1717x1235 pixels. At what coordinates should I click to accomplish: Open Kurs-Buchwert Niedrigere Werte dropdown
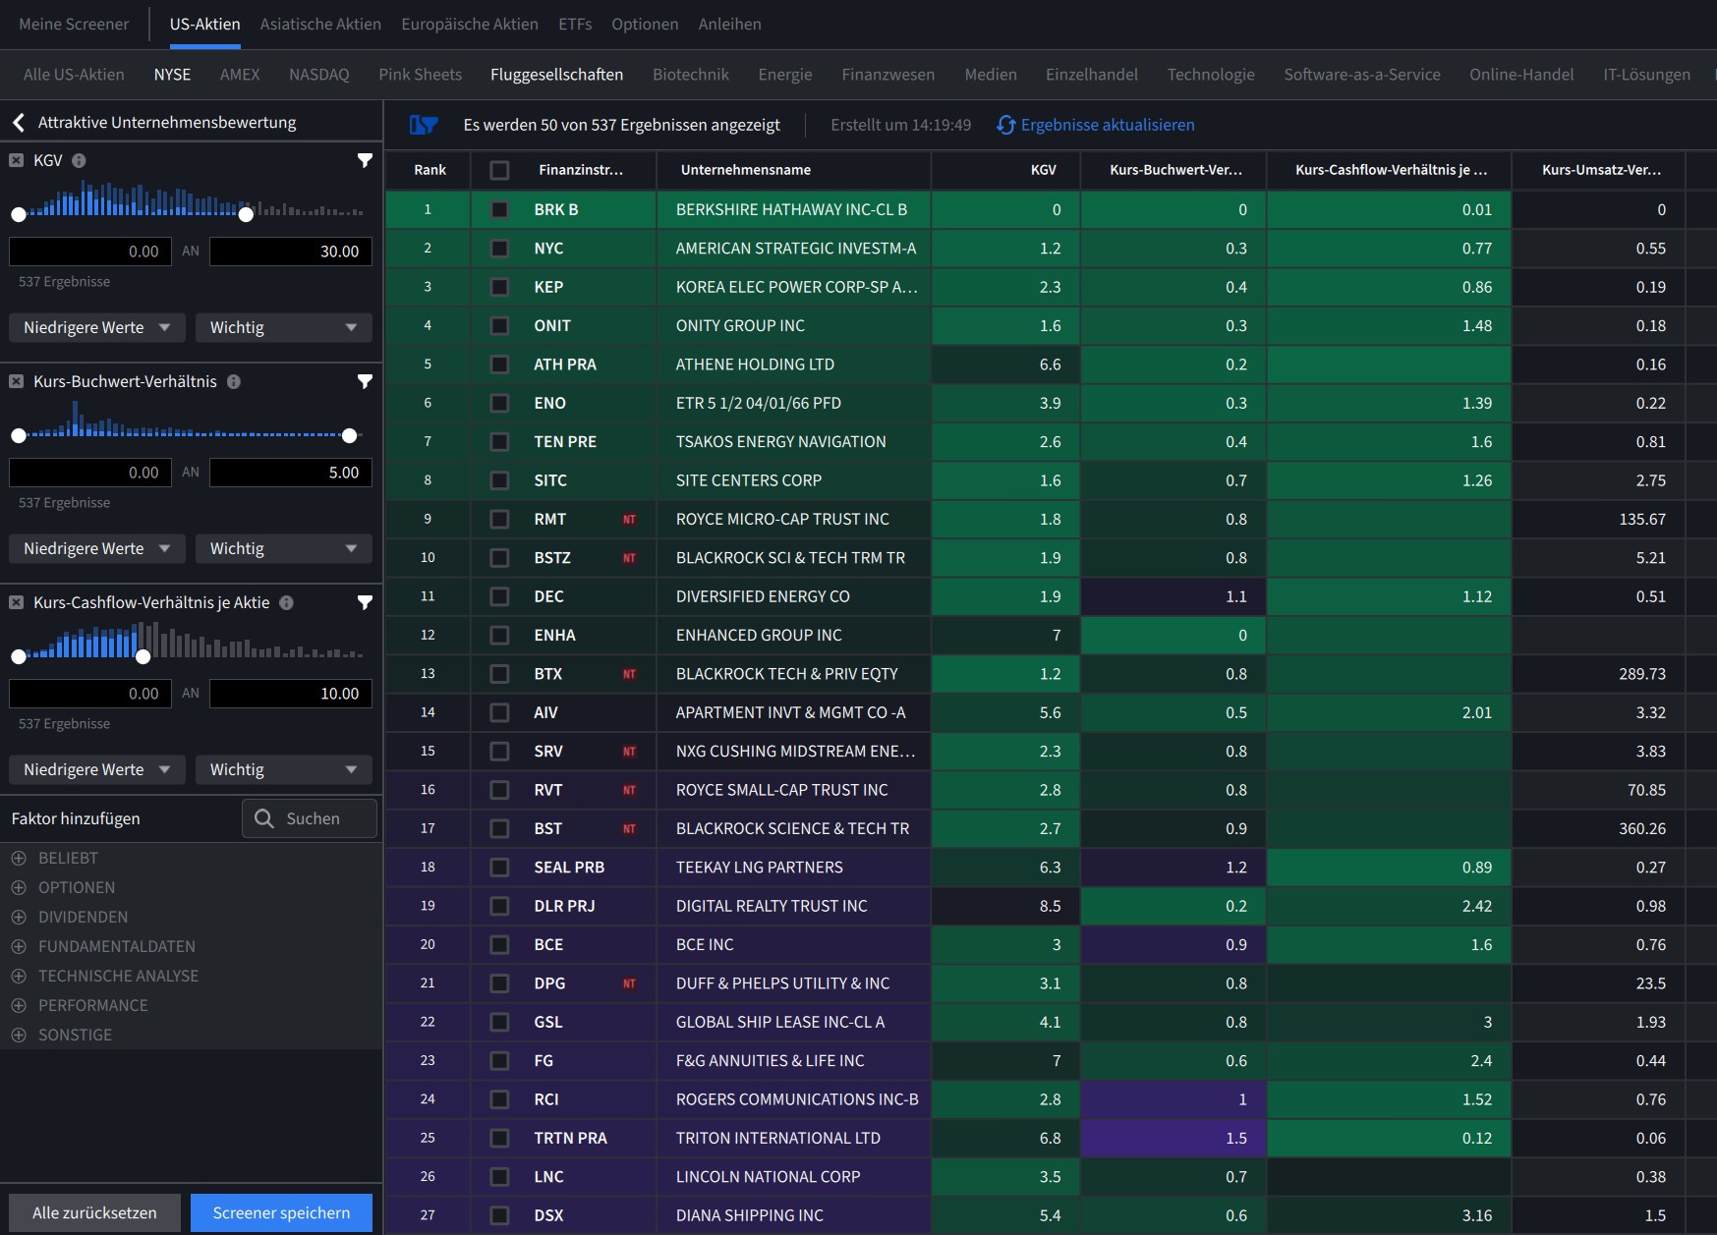[x=96, y=548]
